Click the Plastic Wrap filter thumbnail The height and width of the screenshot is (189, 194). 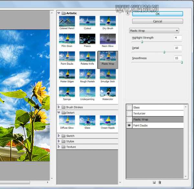tap(108, 57)
